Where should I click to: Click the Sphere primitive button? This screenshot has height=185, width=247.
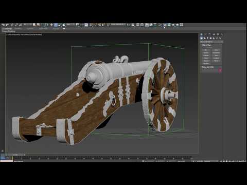[206, 53]
